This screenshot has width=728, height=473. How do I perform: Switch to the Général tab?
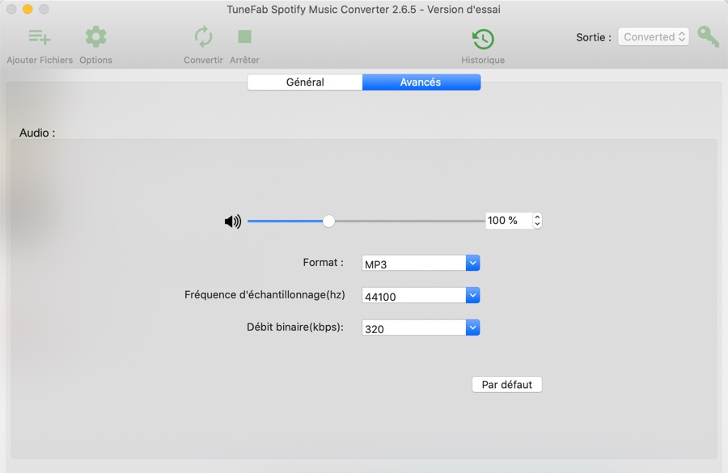point(305,82)
